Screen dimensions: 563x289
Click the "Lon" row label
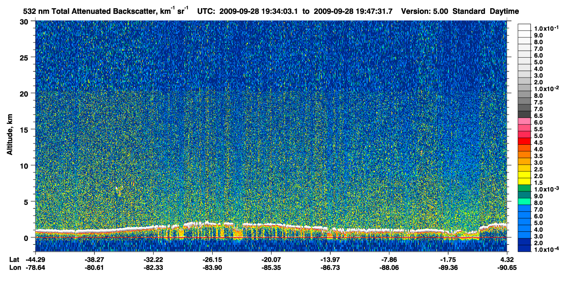click(14, 268)
